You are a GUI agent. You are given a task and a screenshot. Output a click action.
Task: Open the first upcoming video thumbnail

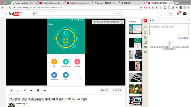136,29
